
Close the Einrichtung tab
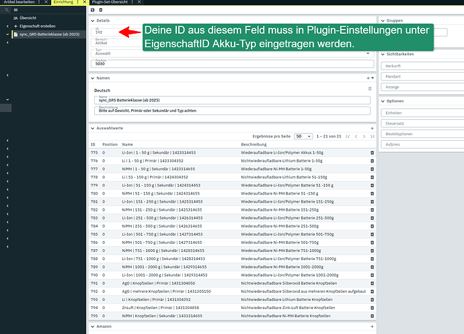84,3
